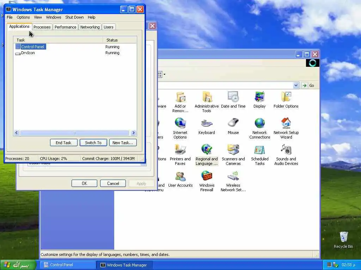361x270 pixels.
Task: Select the Recycle Bin on desktop
Action: click(x=343, y=240)
